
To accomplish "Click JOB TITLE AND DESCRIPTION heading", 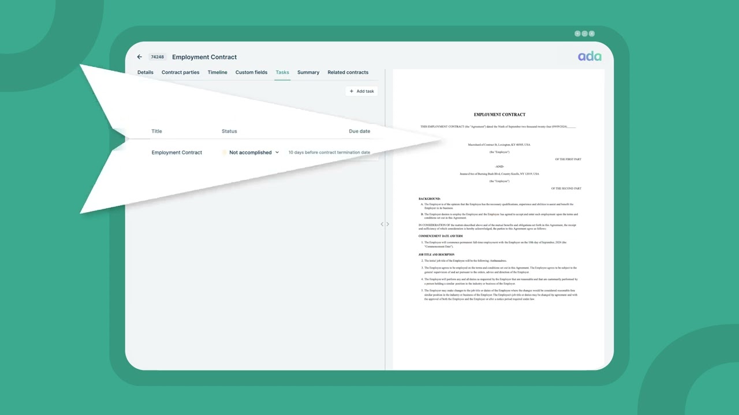I will pos(436,255).
